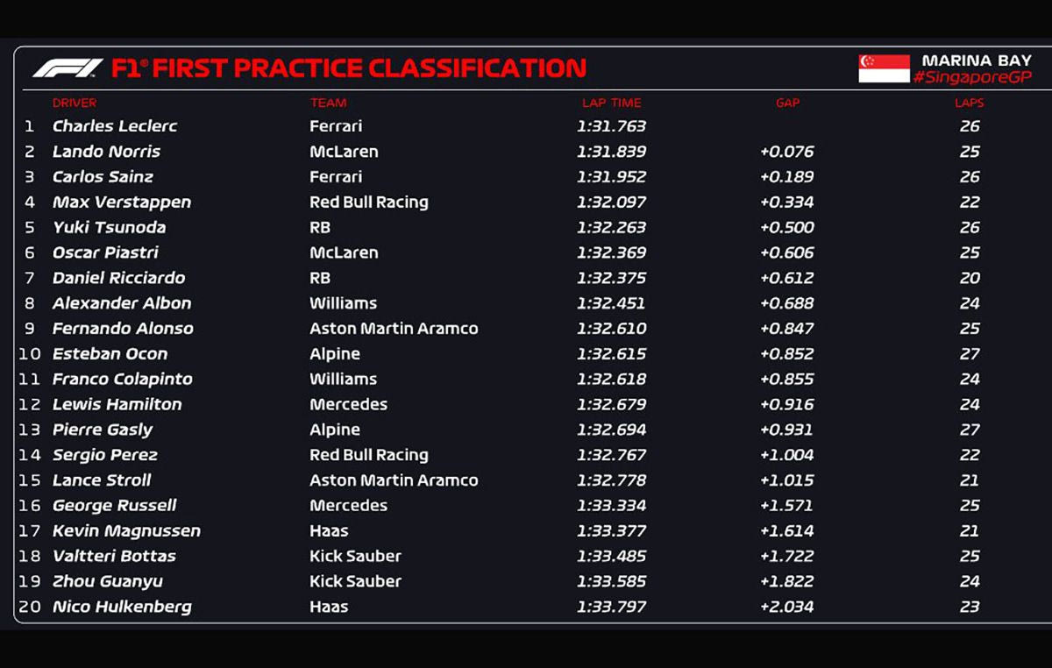Click Nico Hulkenberg's lap time 1:33.797
Image resolution: width=1052 pixels, height=668 pixels.
click(611, 607)
